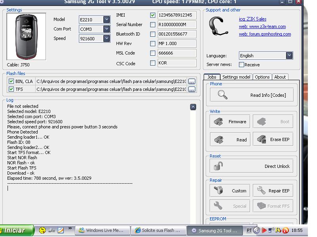Toggle the IMEI checkbox
This screenshot has width=317, height=237.
[153, 15]
